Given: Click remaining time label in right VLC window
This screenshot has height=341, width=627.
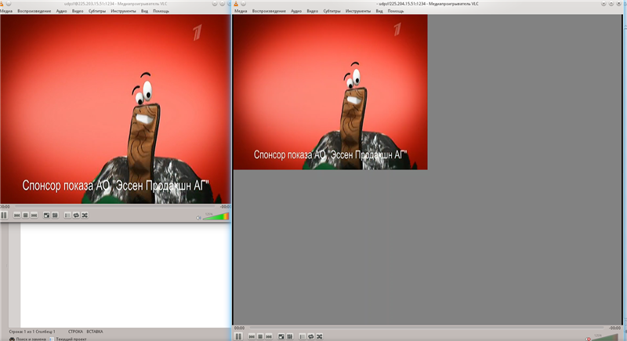Looking at the screenshot, I should (x=614, y=328).
